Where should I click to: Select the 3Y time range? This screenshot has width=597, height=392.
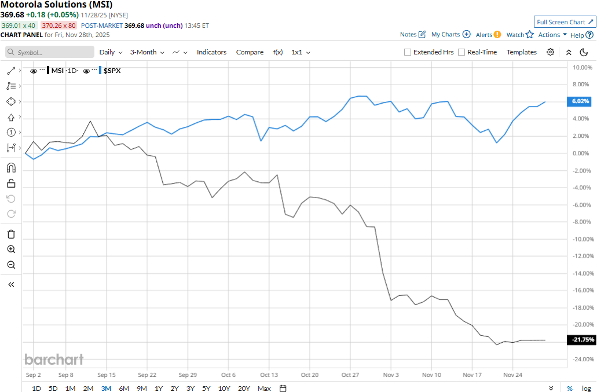[x=191, y=388]
